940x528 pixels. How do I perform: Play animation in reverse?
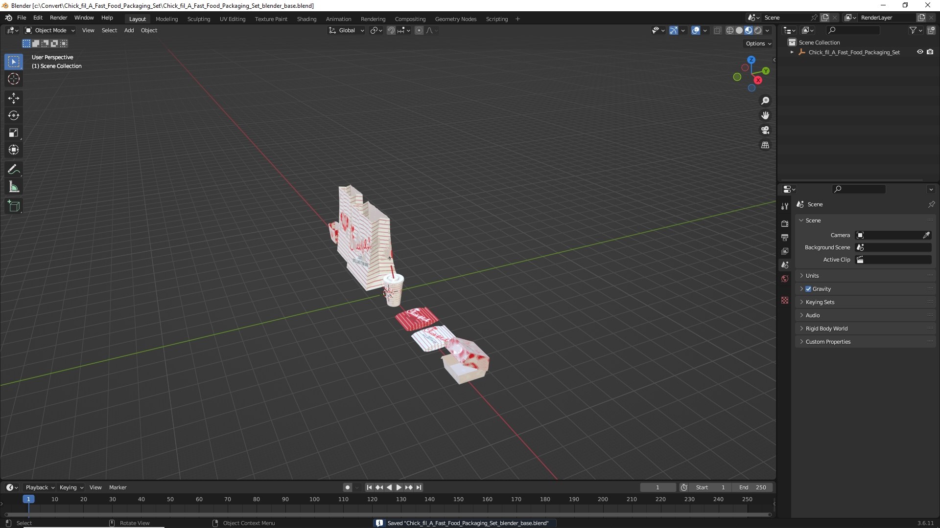[389, 487]
